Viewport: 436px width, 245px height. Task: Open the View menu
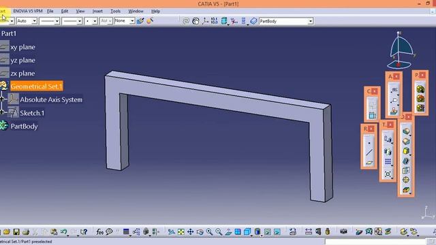(x=80, y=11)
